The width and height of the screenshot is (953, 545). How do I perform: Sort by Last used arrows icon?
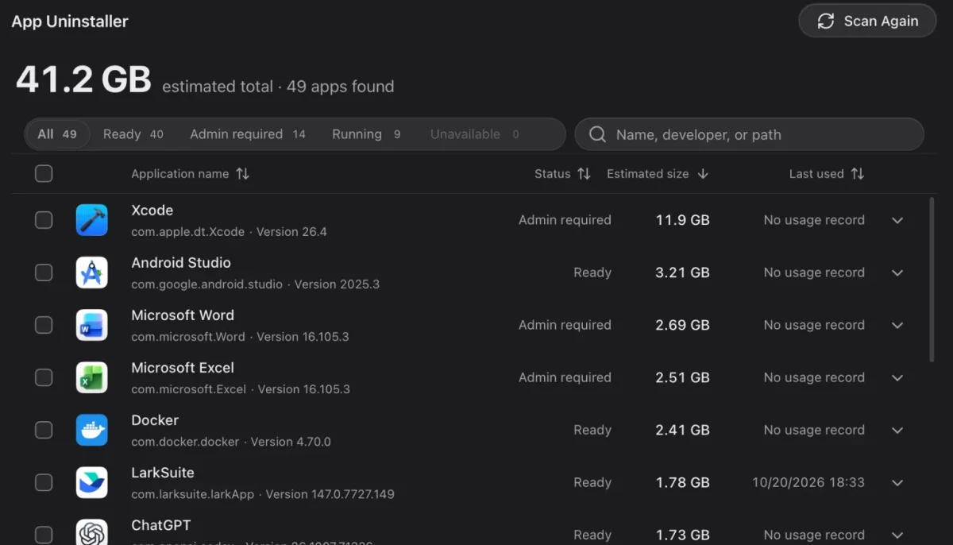point(858,173)
